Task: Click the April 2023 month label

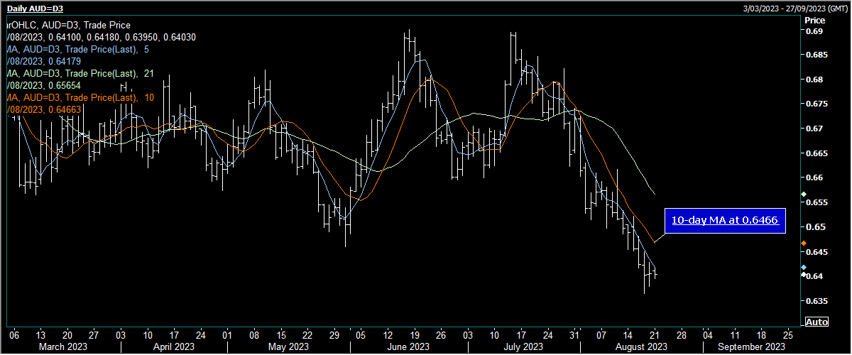Action: pyautogui.click(x=175, y=346)
